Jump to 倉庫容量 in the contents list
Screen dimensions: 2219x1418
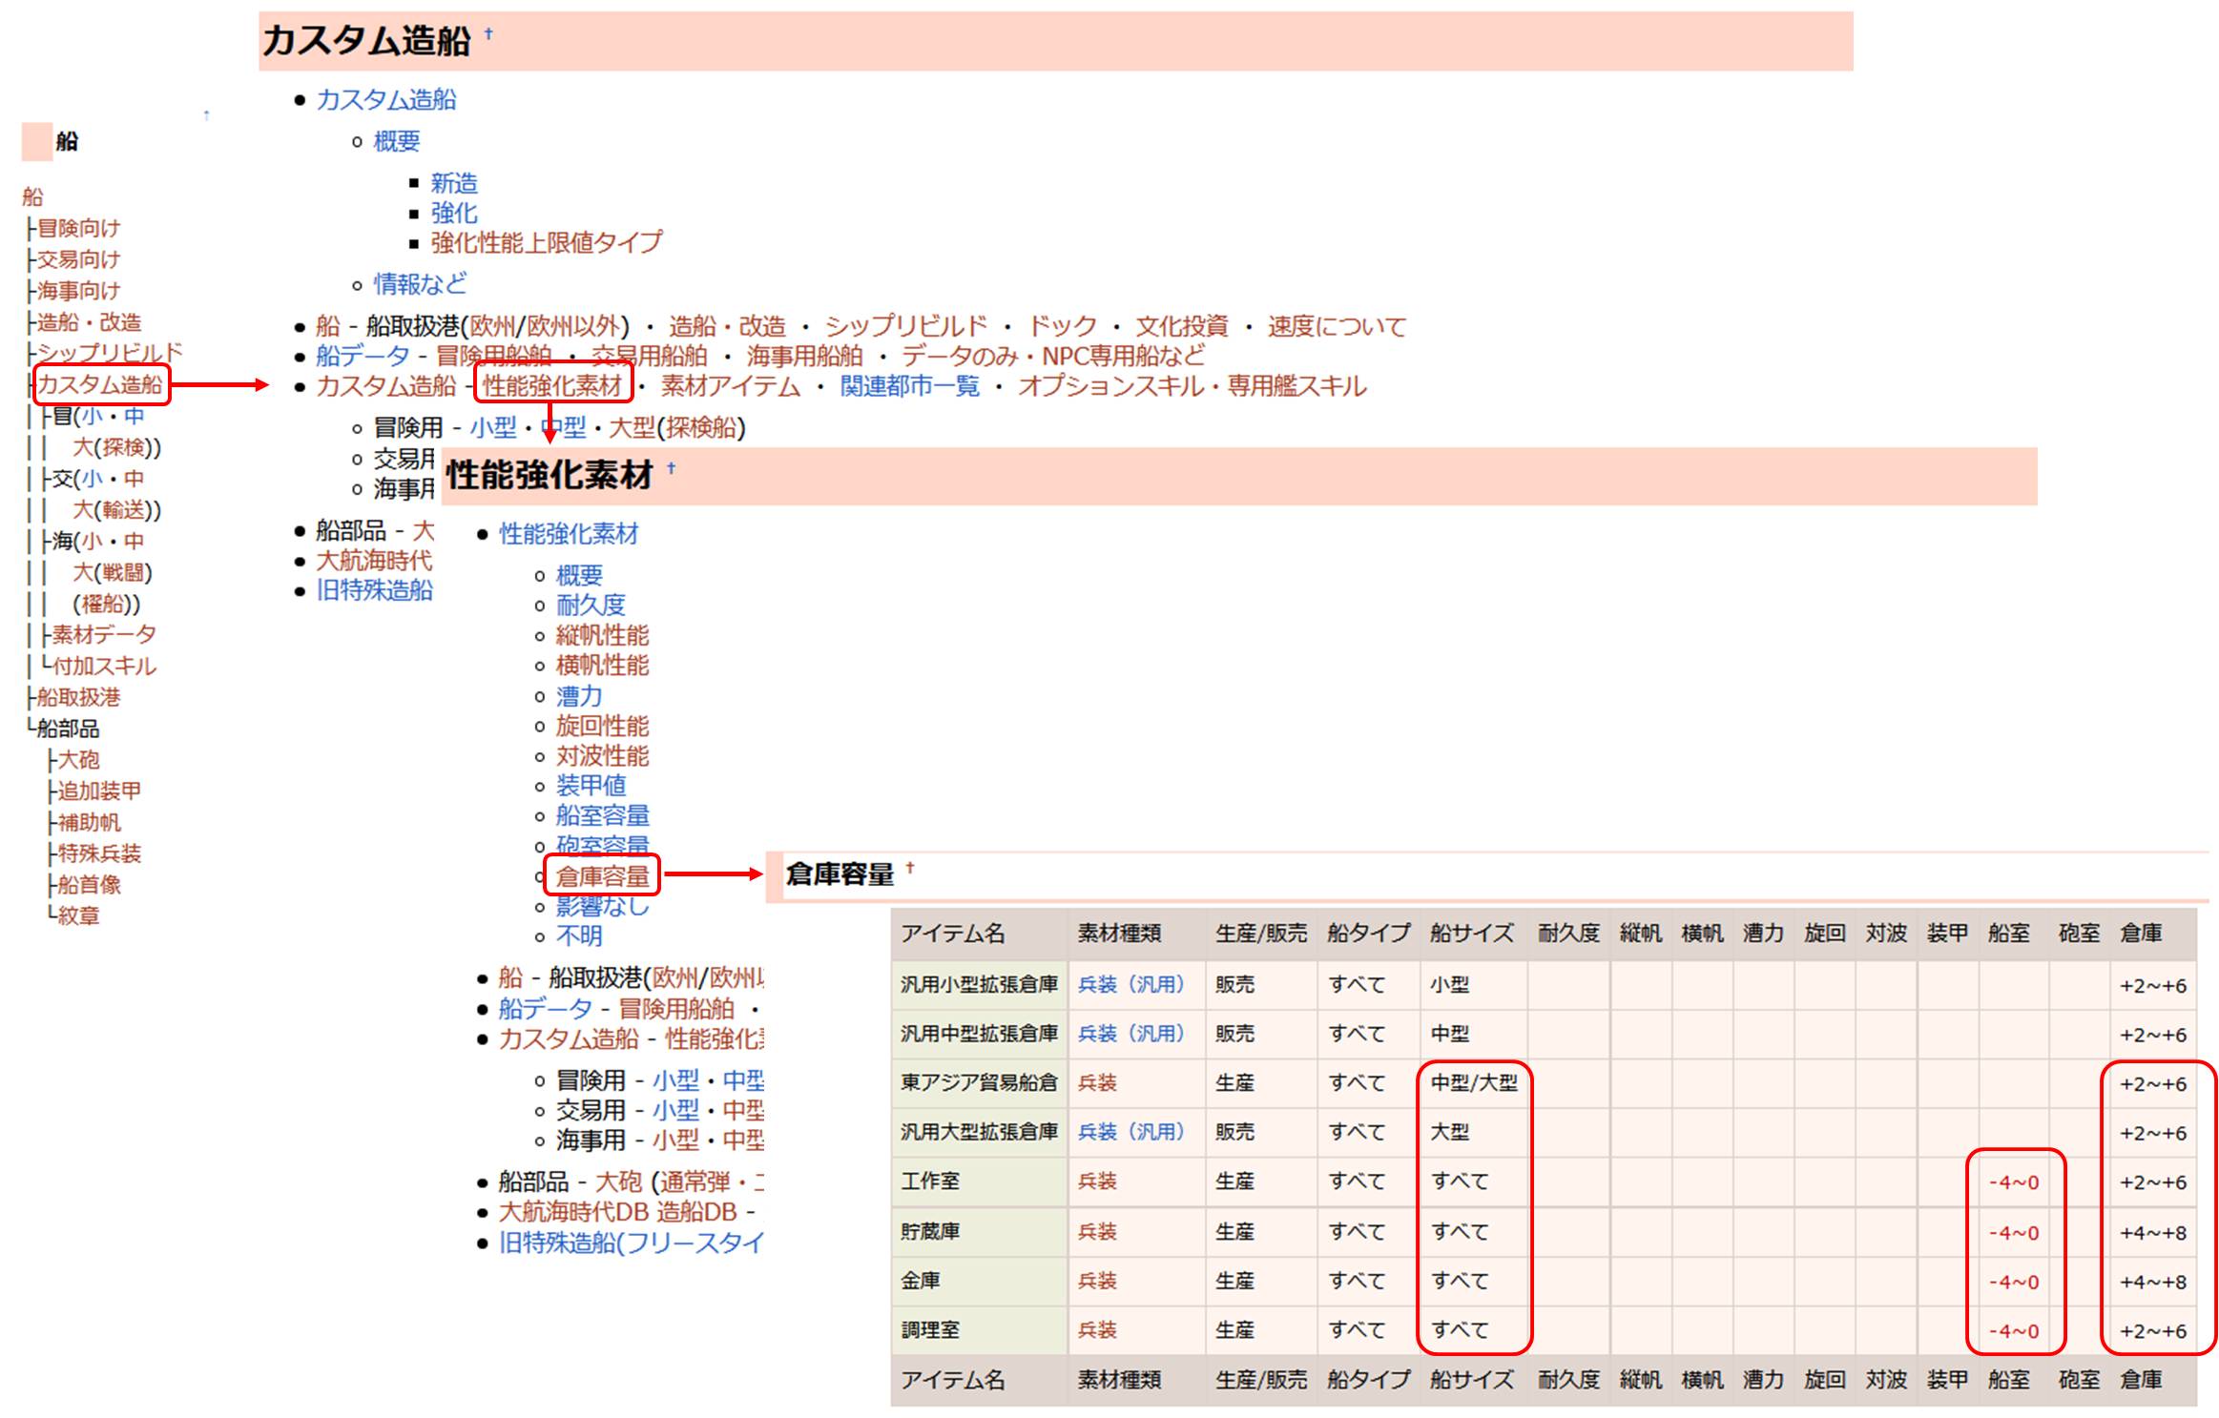pos(602,875)
